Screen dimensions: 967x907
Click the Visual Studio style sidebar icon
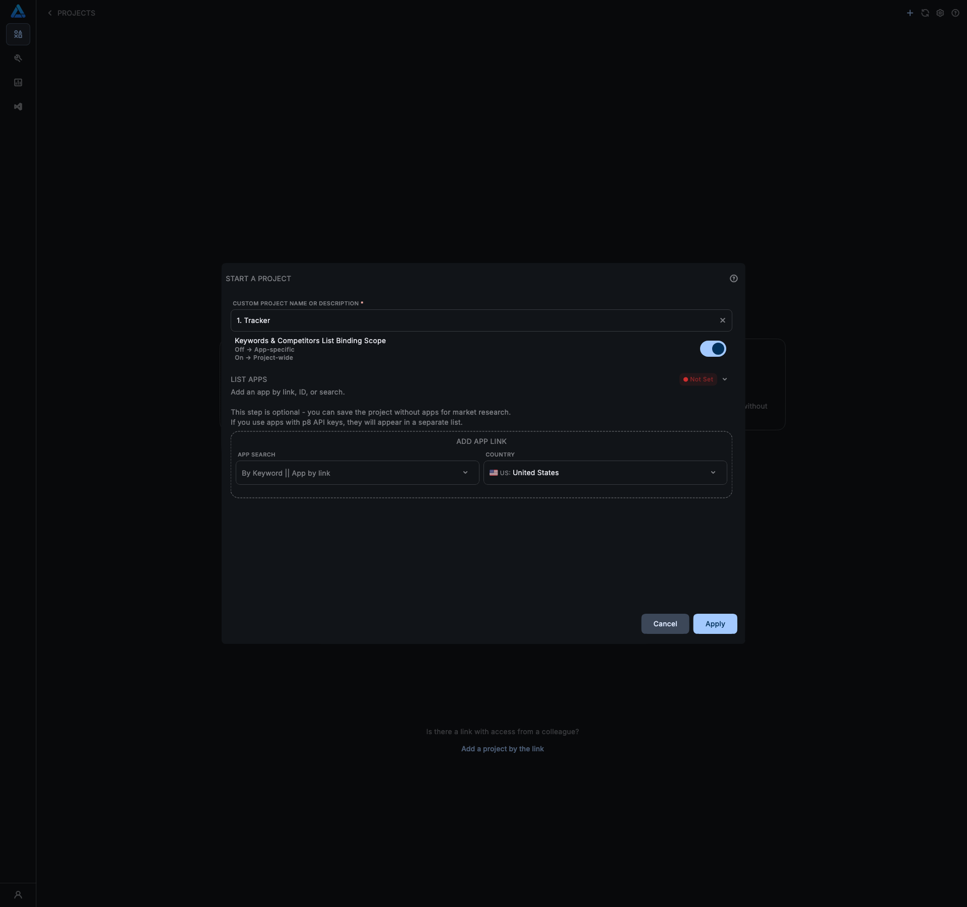[18, 107]
